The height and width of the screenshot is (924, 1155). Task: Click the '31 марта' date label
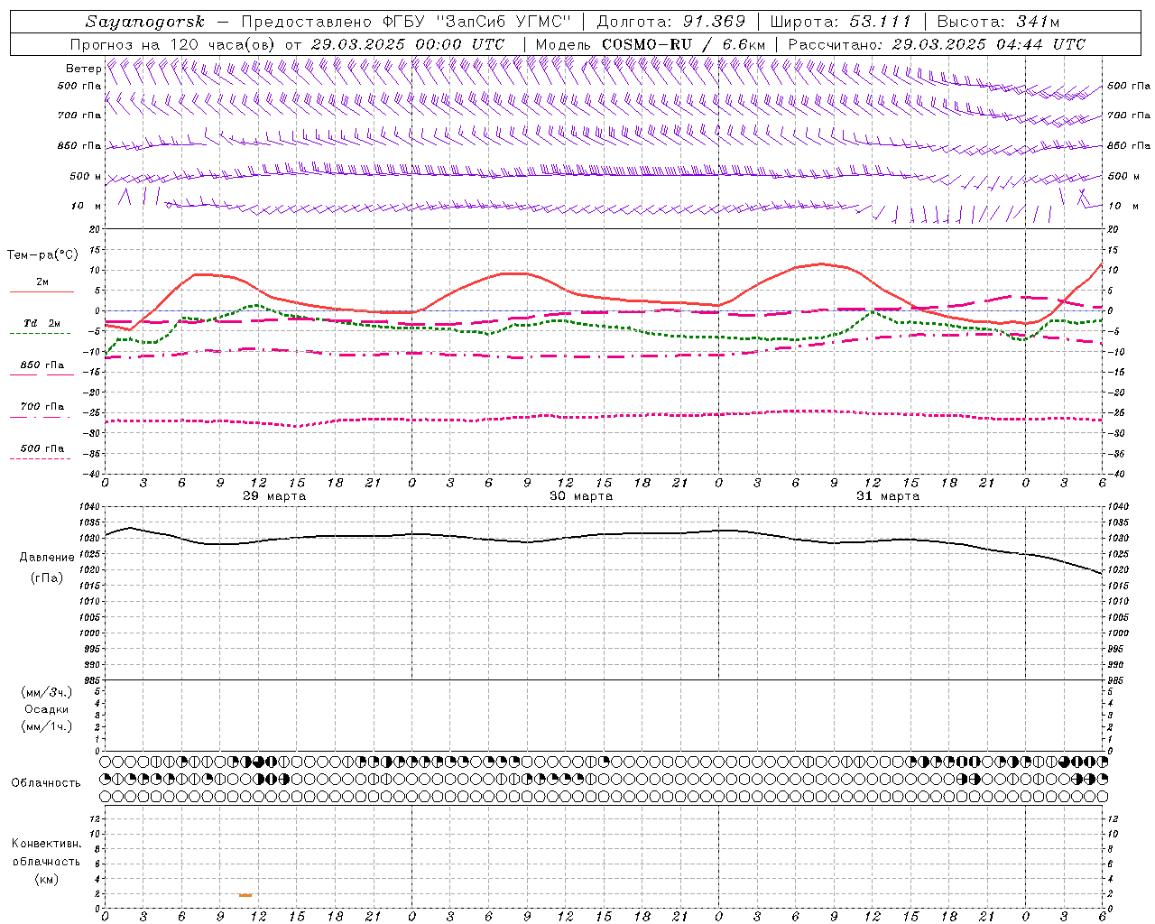tap(888, 496)
